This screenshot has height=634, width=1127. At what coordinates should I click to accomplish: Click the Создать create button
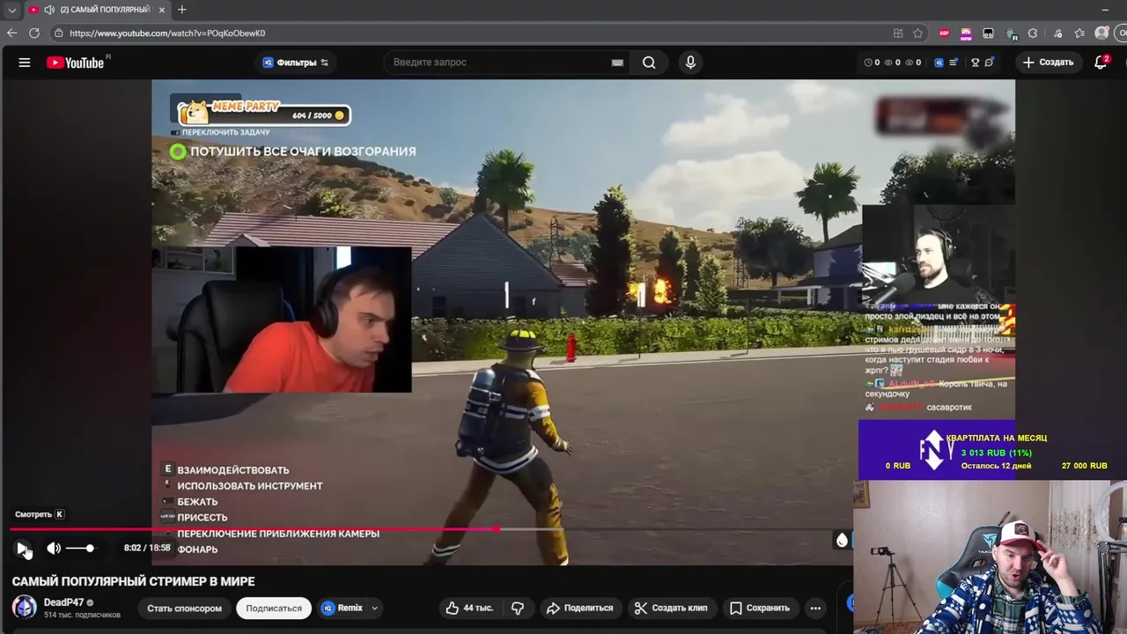1048,63
